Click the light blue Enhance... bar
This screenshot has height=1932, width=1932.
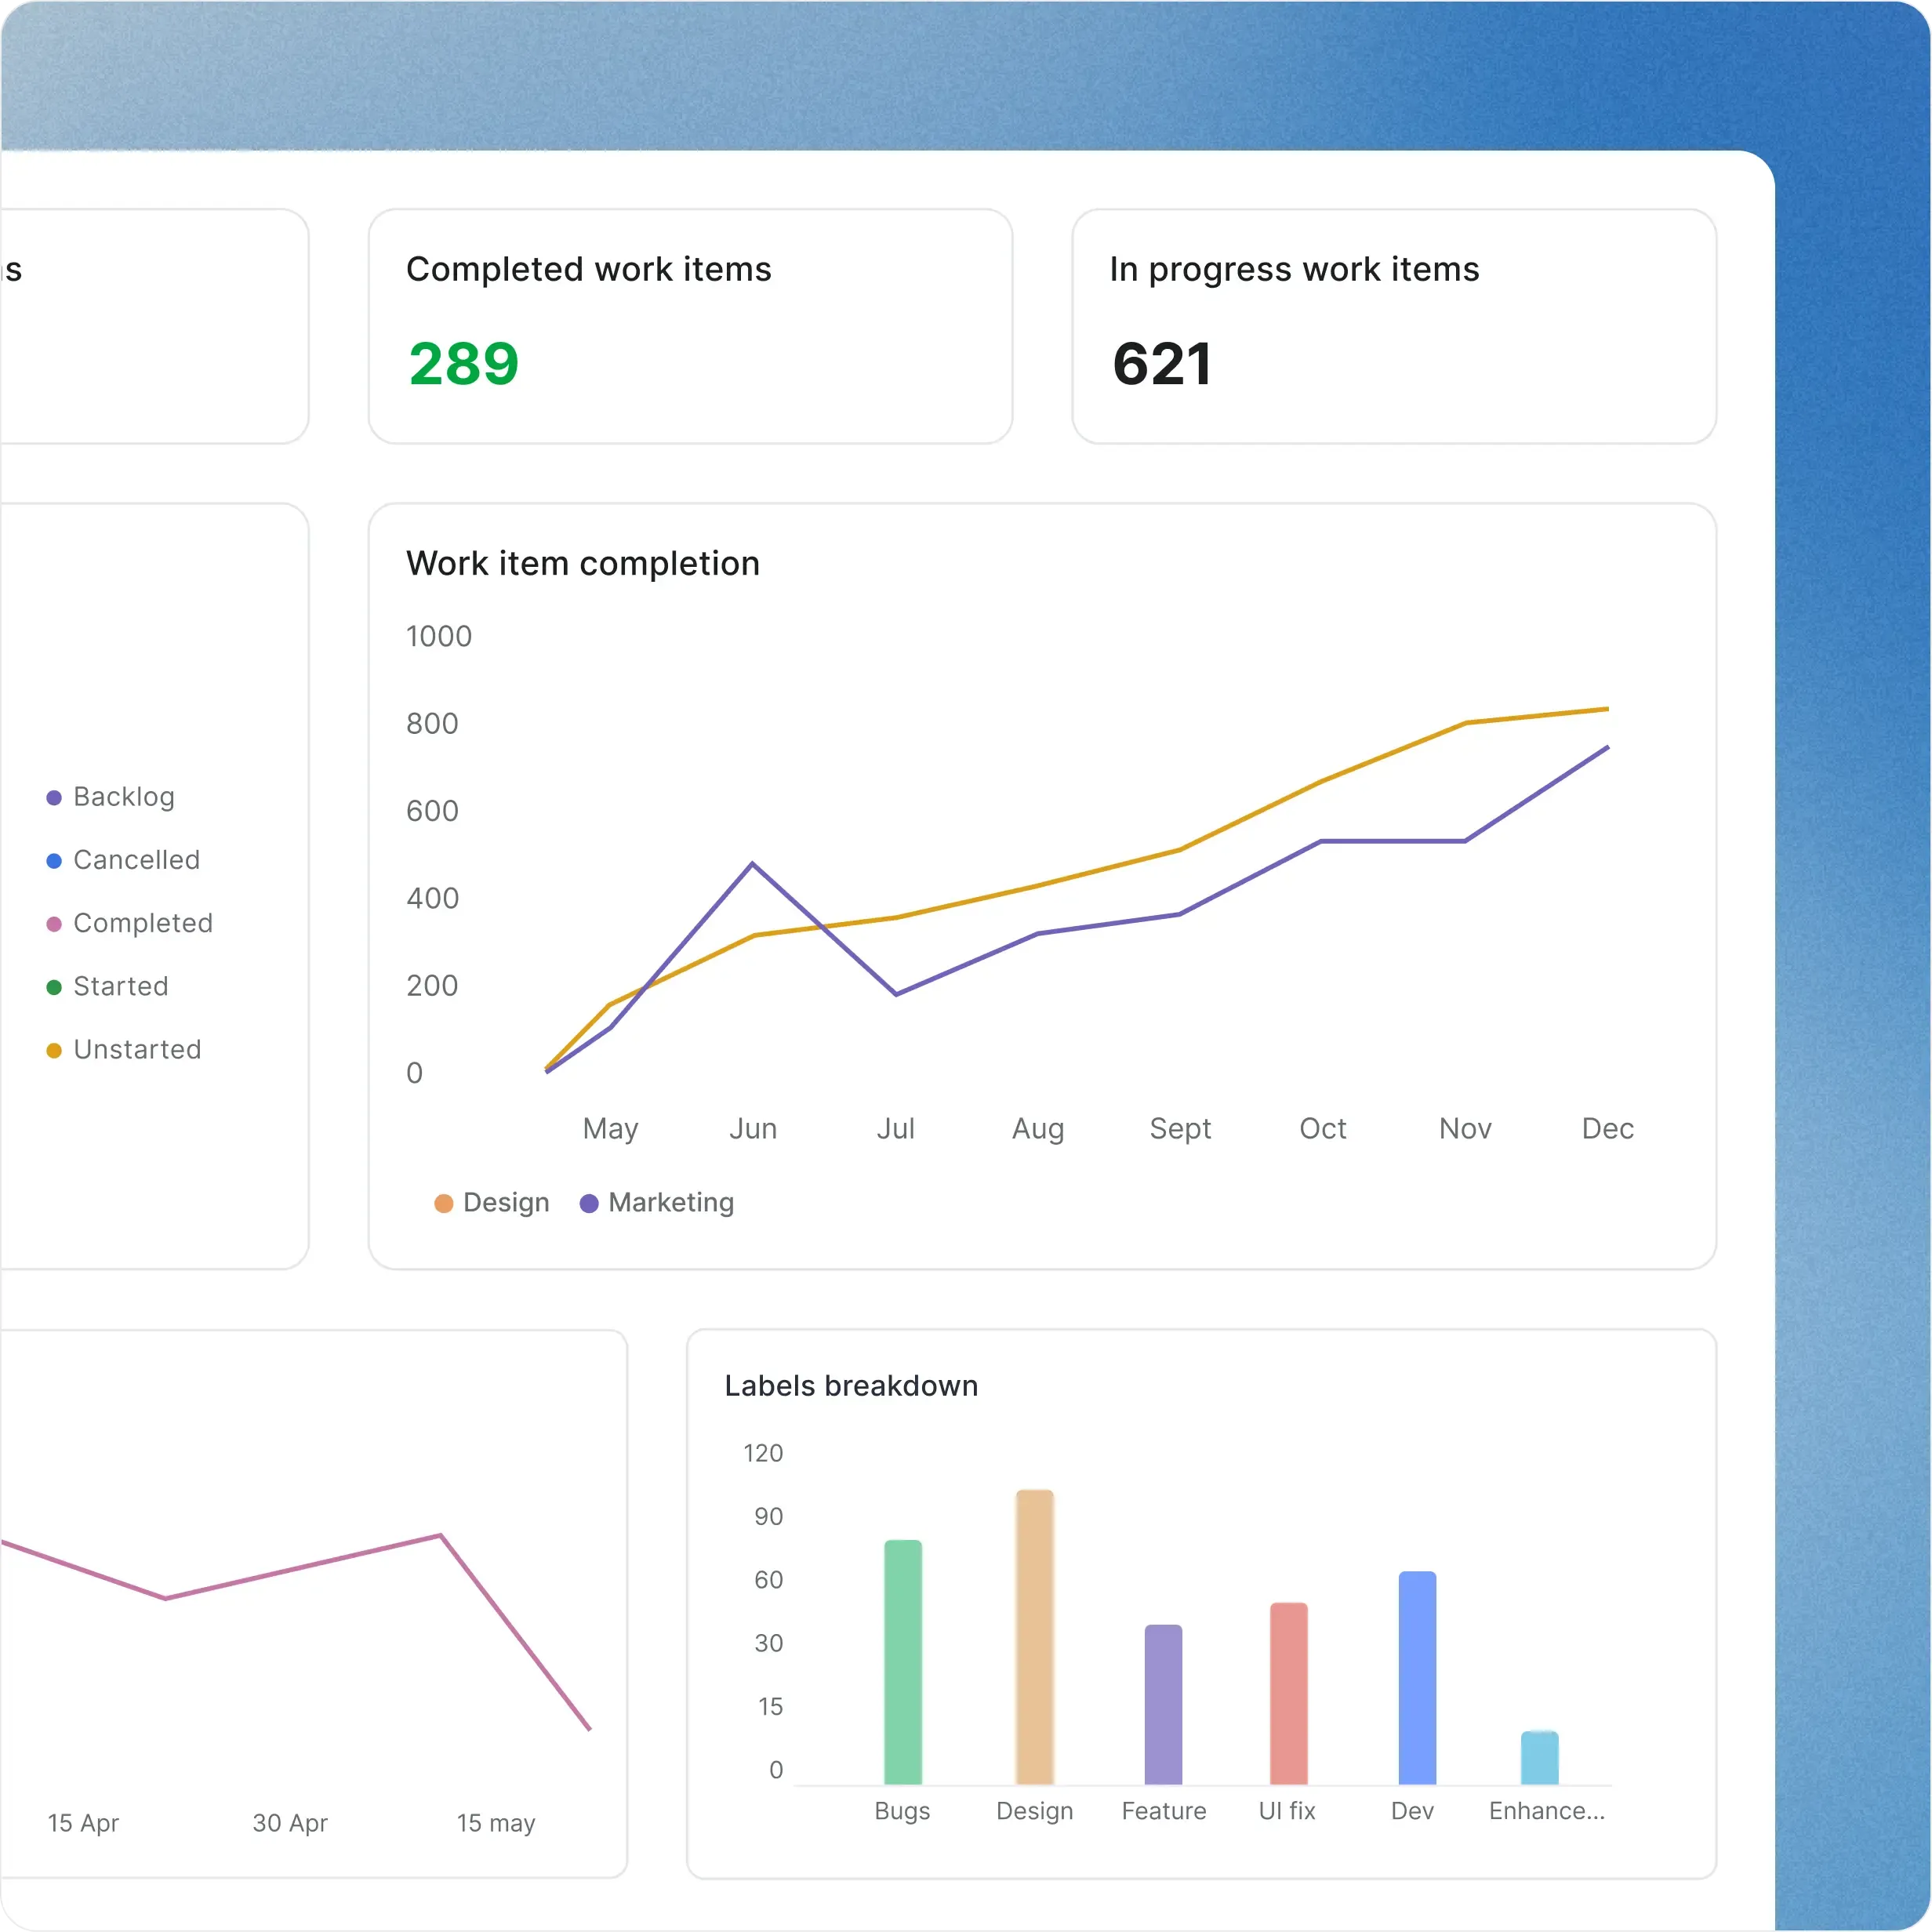point(1540,1757)
